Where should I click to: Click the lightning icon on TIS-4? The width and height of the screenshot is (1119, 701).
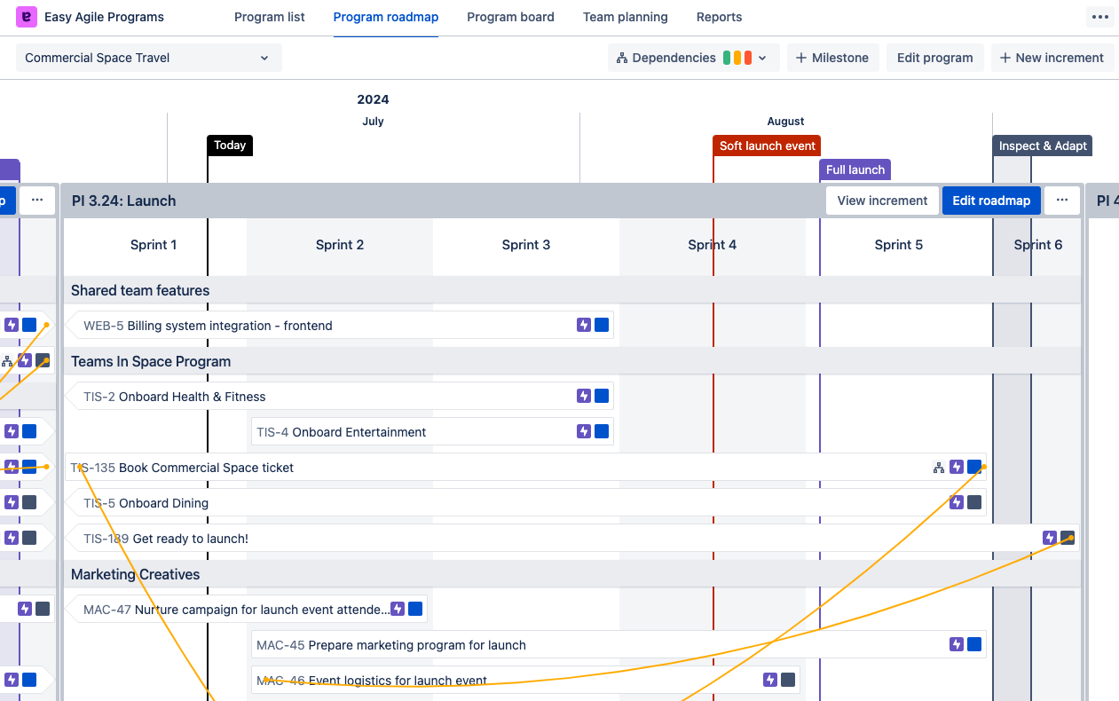coord(584,432)
